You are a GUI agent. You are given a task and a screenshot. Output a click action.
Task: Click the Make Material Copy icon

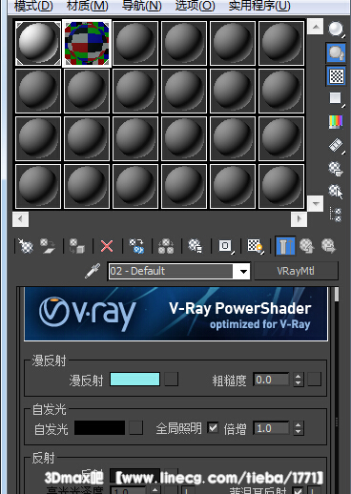[136, 246]
